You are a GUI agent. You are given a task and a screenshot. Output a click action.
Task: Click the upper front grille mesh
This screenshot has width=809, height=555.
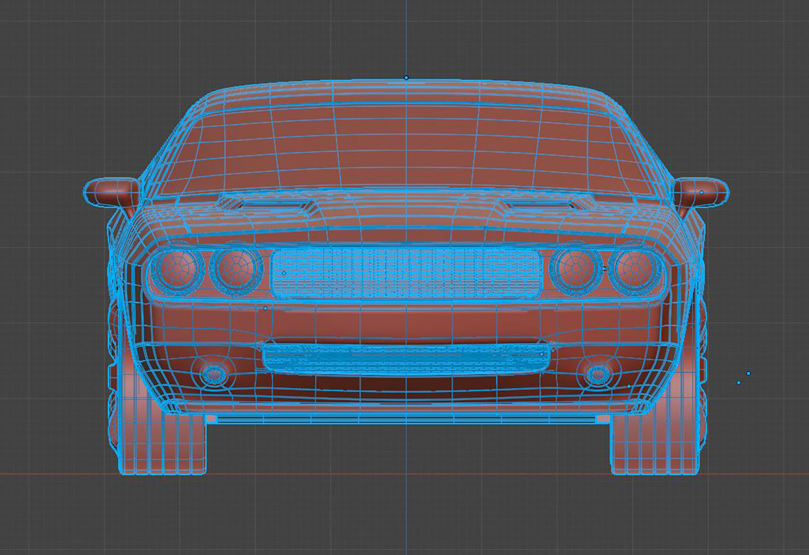pos(406,274)
